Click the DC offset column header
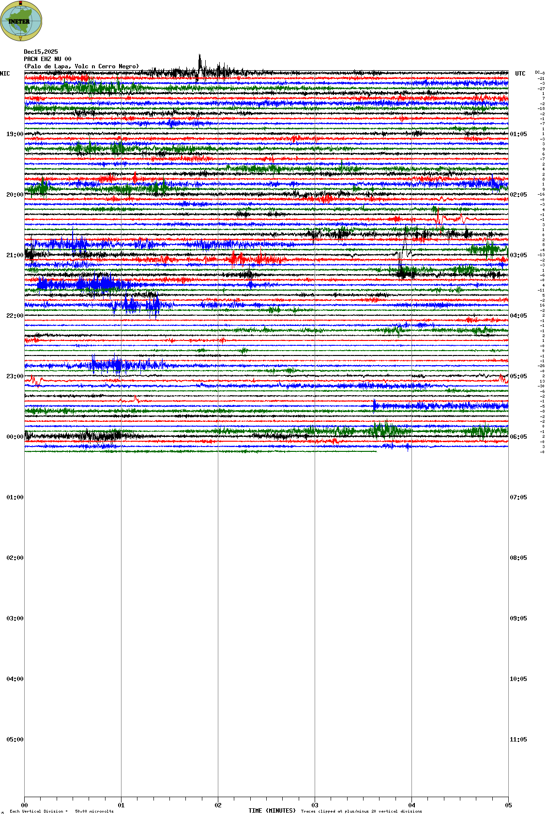The image size is (547, 818). pyautogui.click(x=539, y=73)
